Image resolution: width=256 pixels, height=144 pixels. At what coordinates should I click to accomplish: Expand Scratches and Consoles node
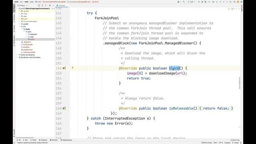[x=17, y=58]
